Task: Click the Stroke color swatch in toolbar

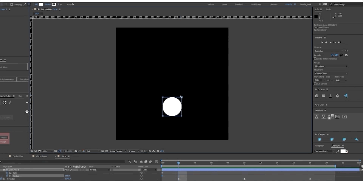Action: pos(54,5)
